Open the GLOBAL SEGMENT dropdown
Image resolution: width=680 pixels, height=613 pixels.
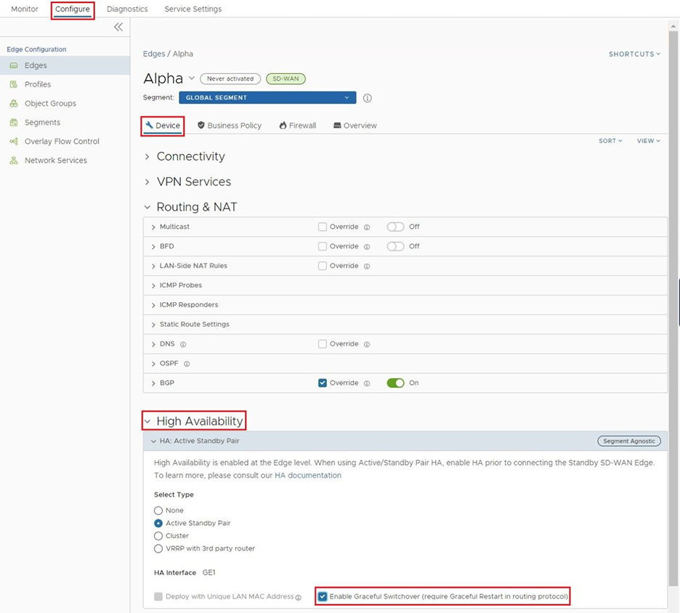click(267, 97)
